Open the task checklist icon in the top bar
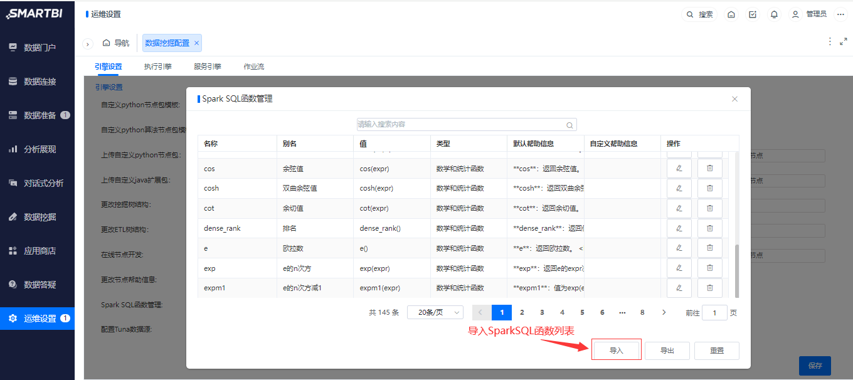 753,14
